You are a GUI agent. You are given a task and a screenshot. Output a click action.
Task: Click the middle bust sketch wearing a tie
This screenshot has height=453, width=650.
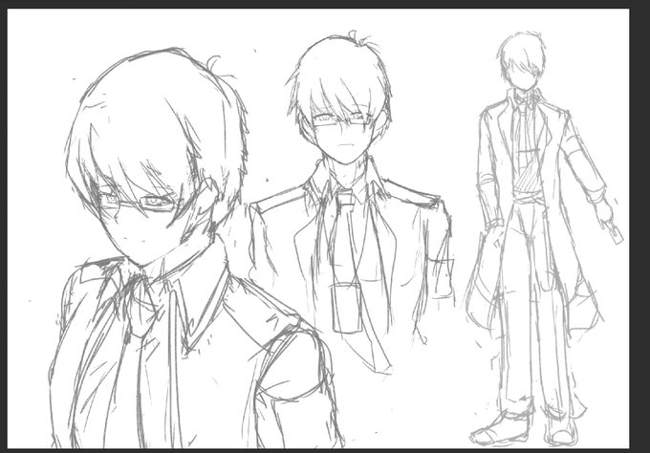pyautogui.click(x=350, y=201)
